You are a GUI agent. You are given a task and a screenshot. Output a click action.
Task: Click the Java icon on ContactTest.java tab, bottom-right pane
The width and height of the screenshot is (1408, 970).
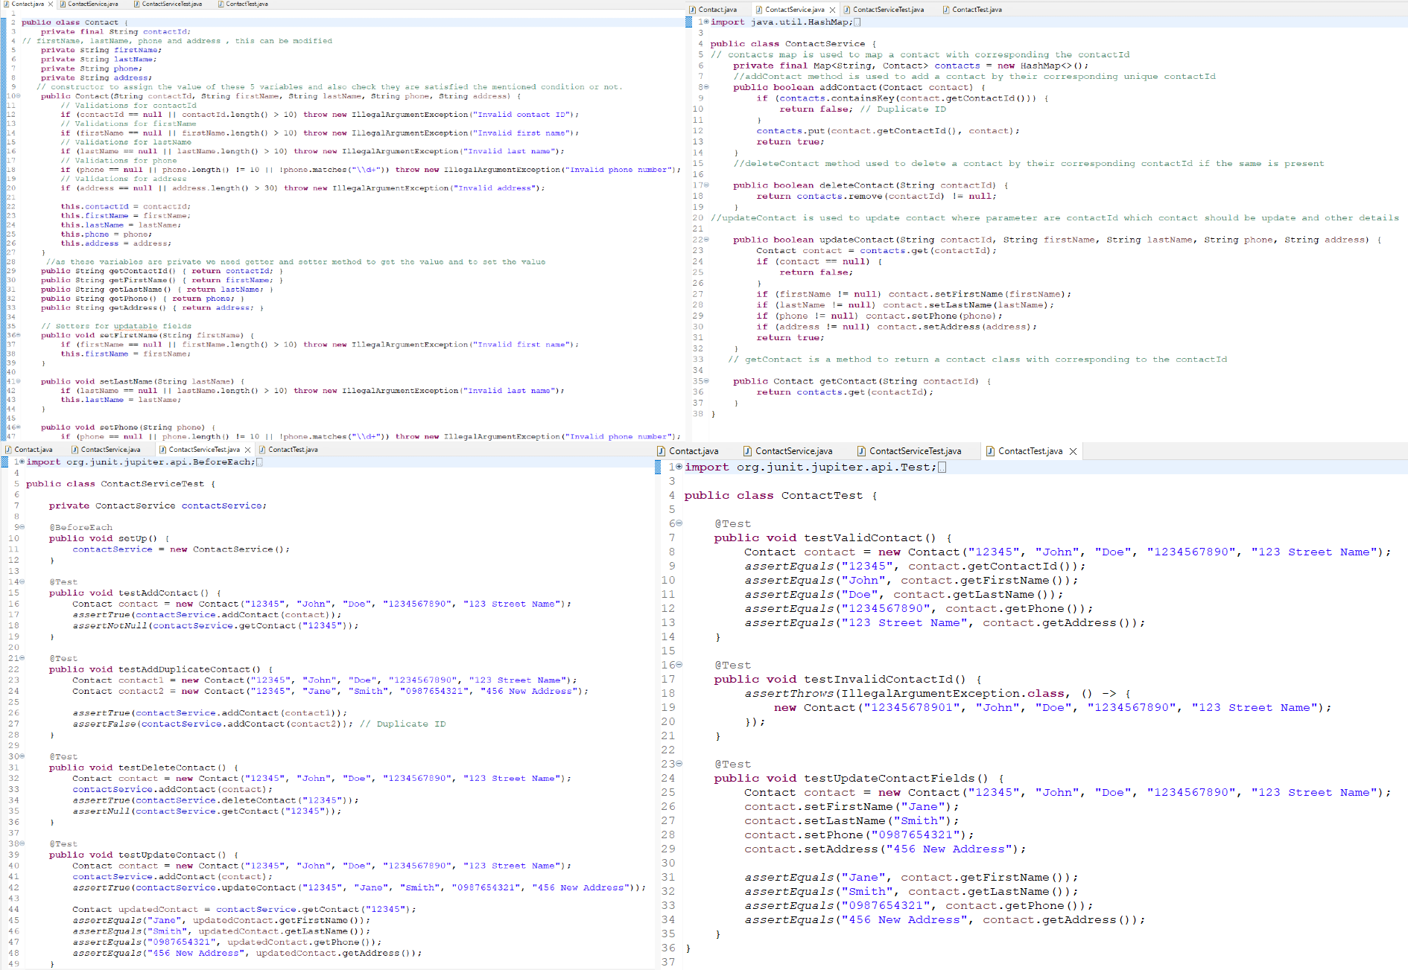991,450
